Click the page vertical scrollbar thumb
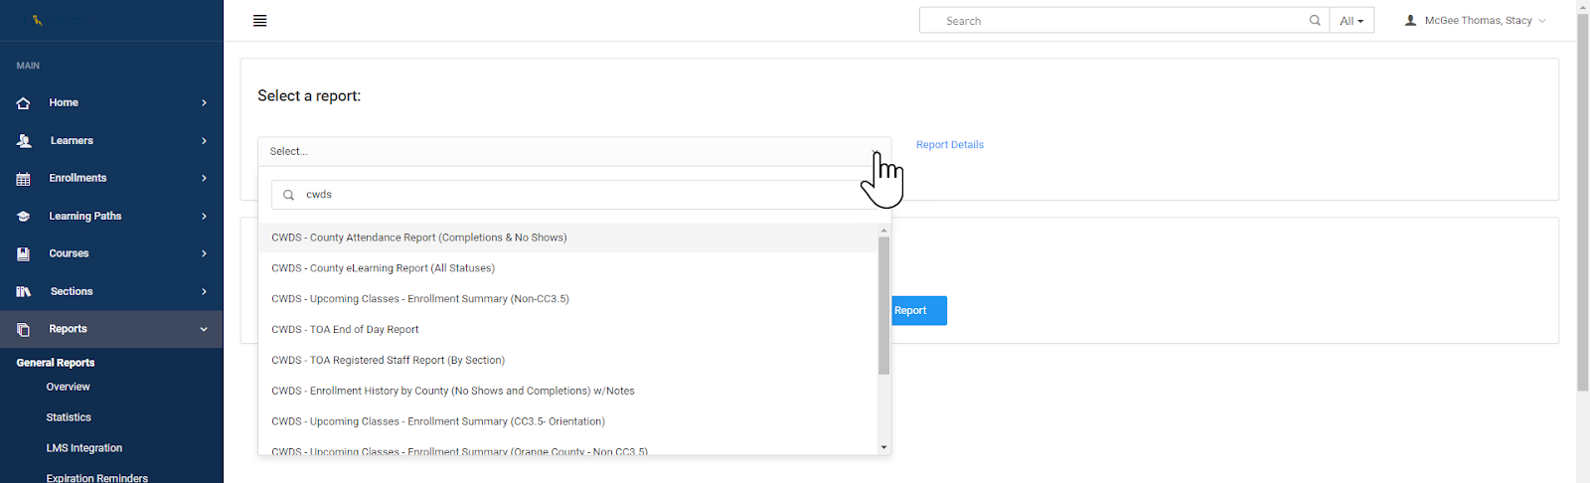 click(x=1583, y=203)
